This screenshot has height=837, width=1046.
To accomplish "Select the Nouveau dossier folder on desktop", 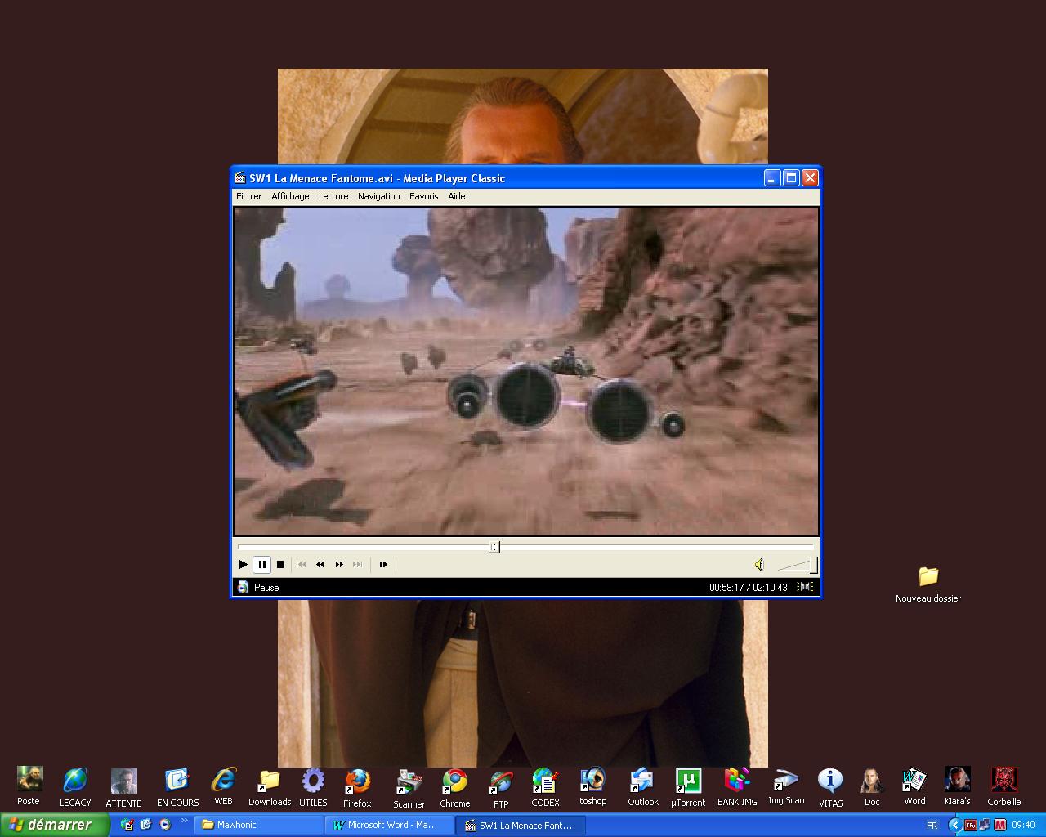I will coord(928,584).
